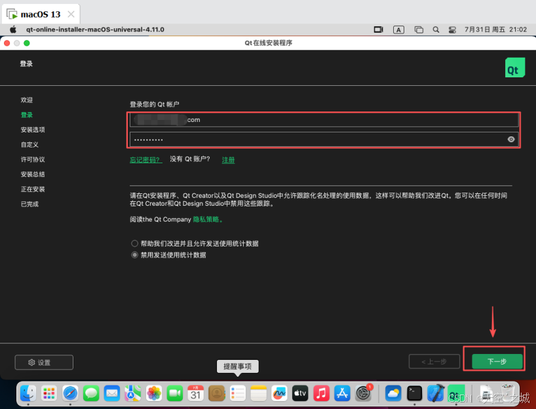Open FaceTime in the Dock

coord(175,393)
